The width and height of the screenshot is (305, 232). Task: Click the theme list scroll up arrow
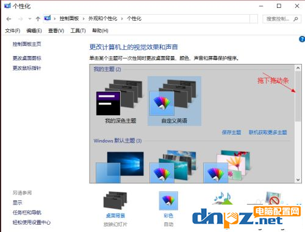click(x=298, y=68)
